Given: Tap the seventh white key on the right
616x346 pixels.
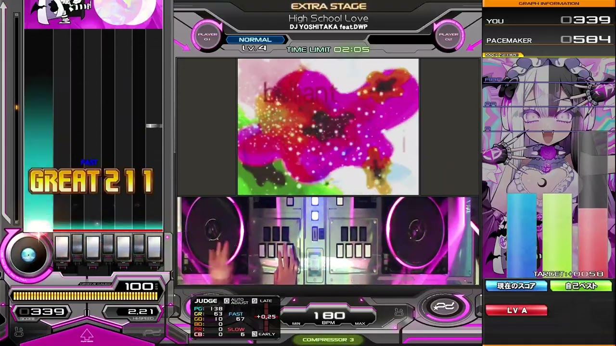Looking at the screenshot, I should coord(154,247).
